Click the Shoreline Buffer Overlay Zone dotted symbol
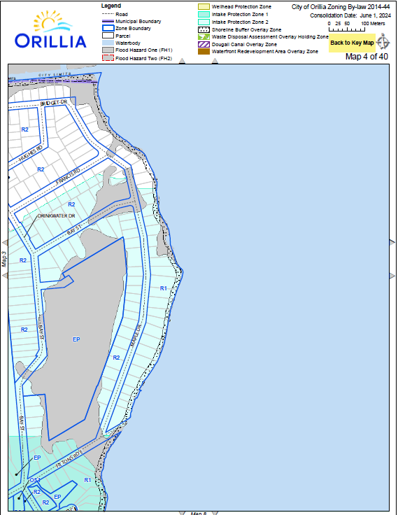 204,29
